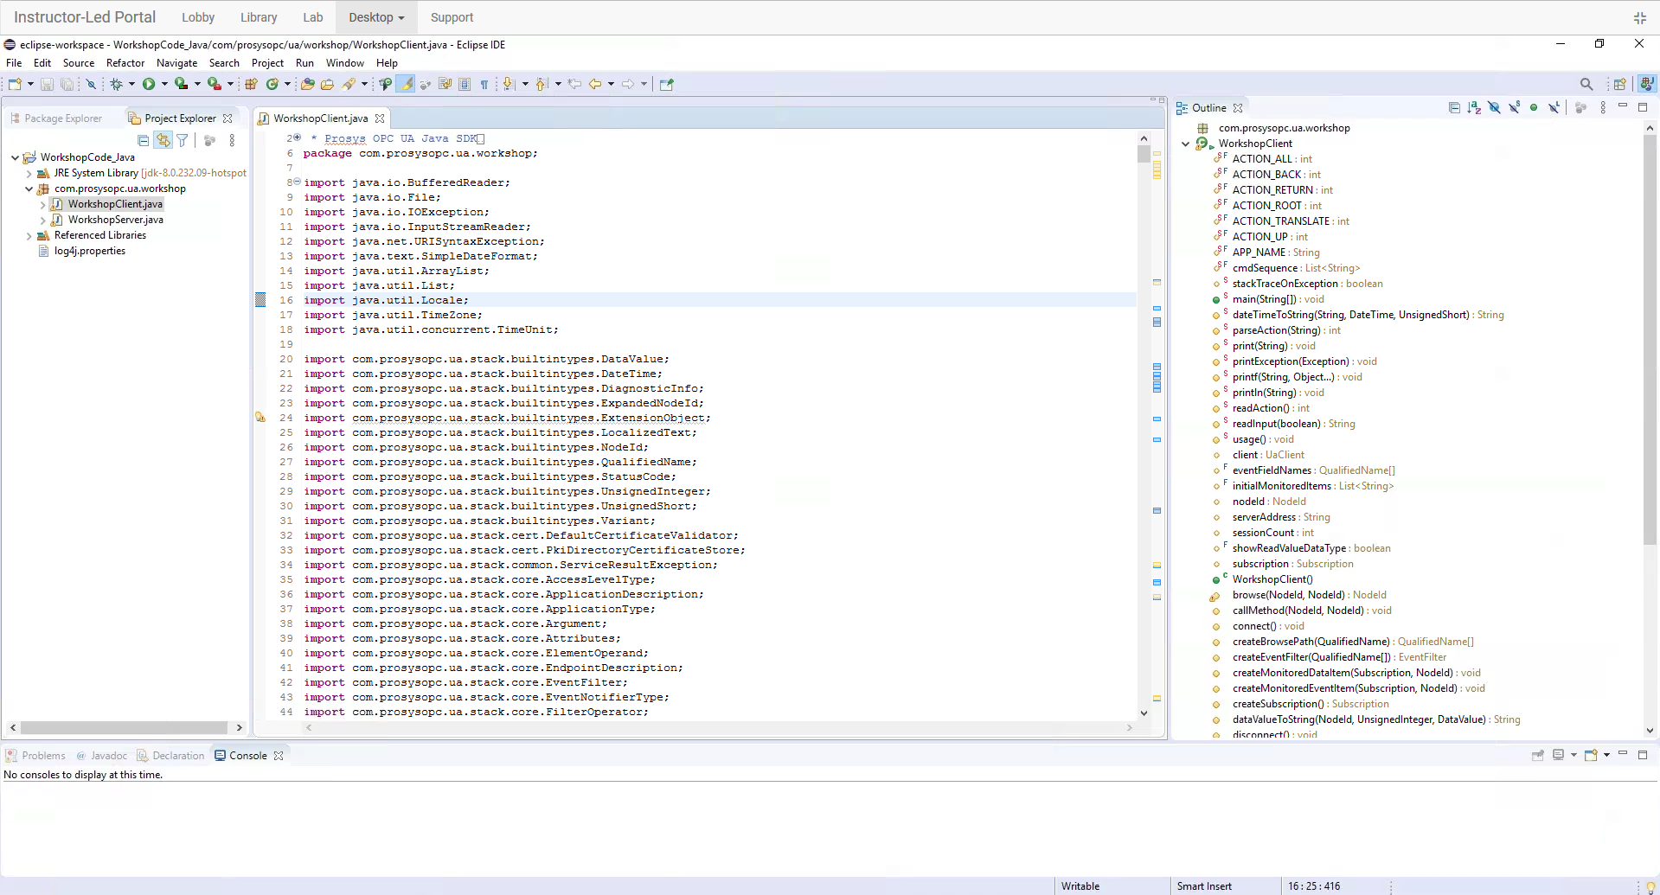Screen dimensions: 1660x895
Task: Go to the portal Lobby link
Action: click(198, 17)
